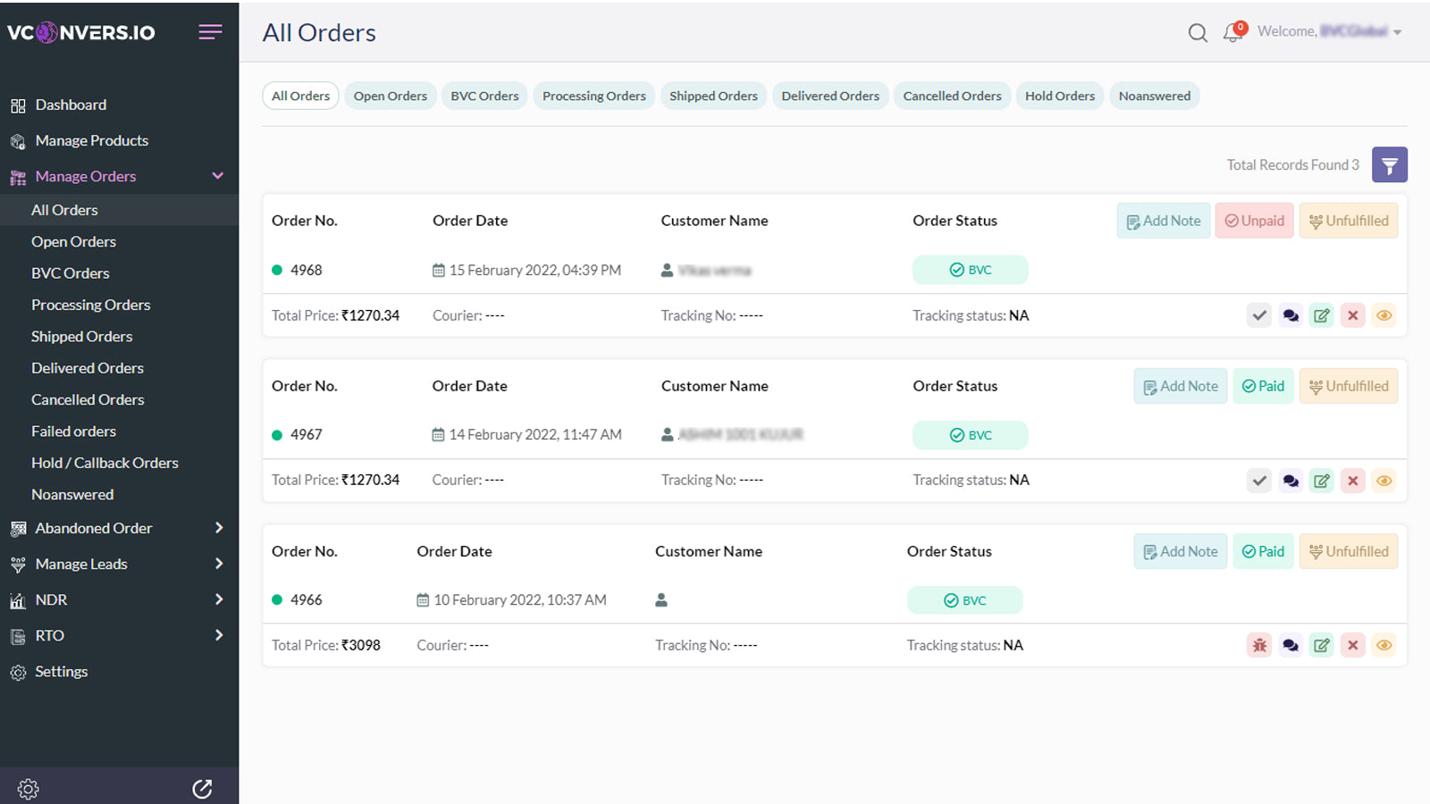This screenshot has height=804, width=1430.
Task: Toggle Unfulfilled status on order 4967
Action: pos(1349,386)
